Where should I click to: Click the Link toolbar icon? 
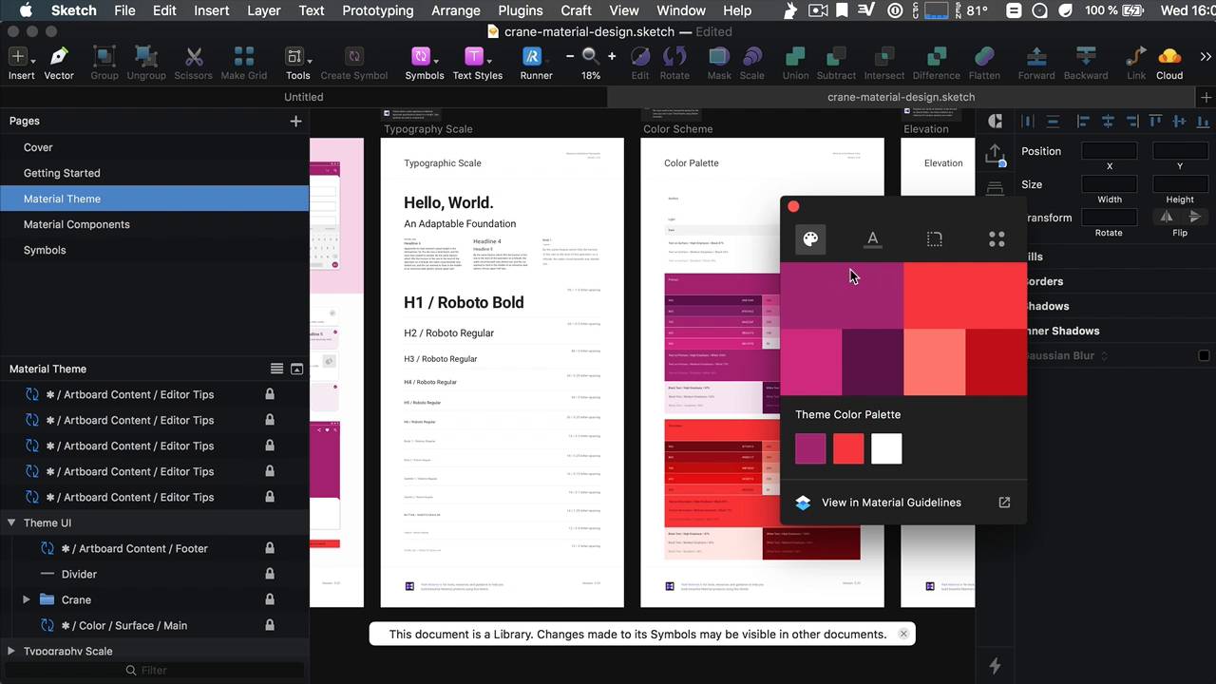pos(1136,57)
